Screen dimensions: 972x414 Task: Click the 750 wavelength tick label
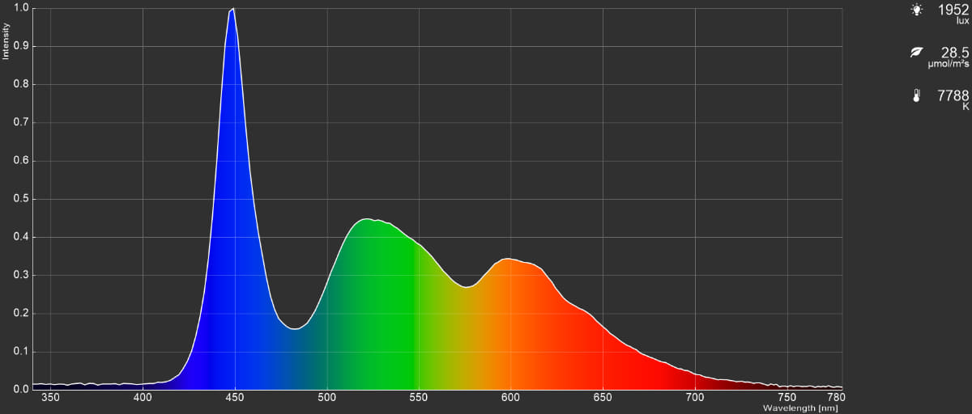[787, 398]
